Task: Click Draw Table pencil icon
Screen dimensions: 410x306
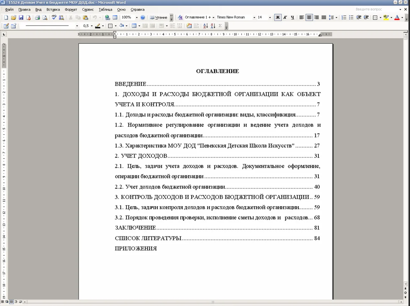Action: pos(6,26)
